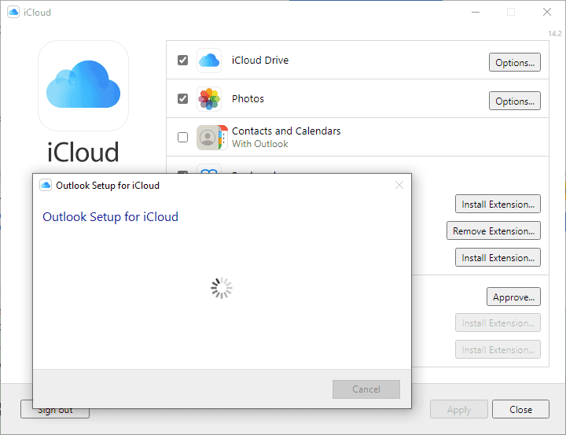Click Install Extension just below Remove Extension
566x435 pixels.
click(498, 258)
